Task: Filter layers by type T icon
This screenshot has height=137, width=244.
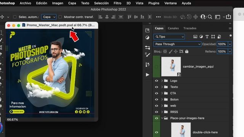Action: (x=207, y=37)
